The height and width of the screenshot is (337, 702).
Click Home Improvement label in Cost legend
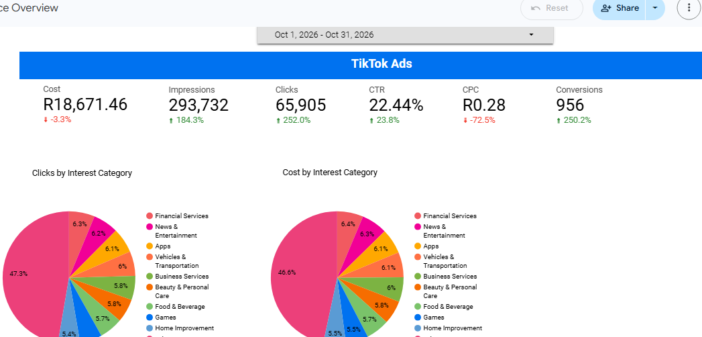(453, 328)
